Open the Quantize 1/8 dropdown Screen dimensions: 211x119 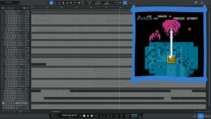pyautogui.click(x=90, y=4)
